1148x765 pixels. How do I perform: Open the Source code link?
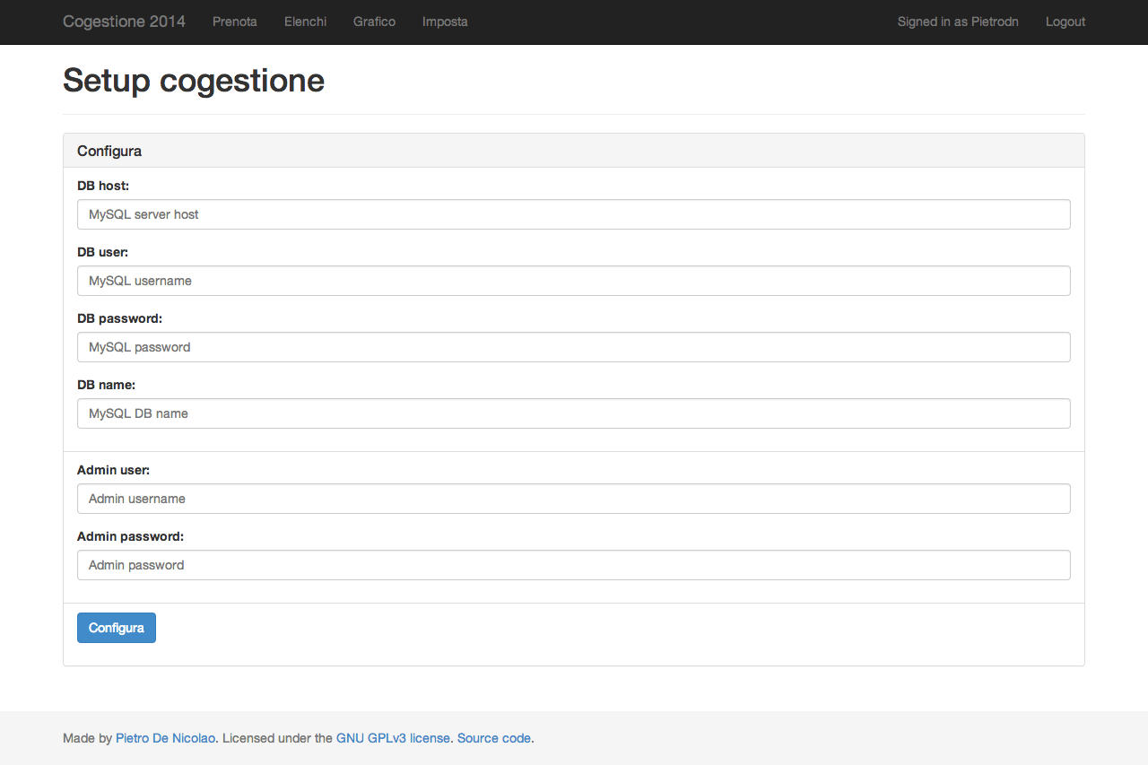[494, 738]
